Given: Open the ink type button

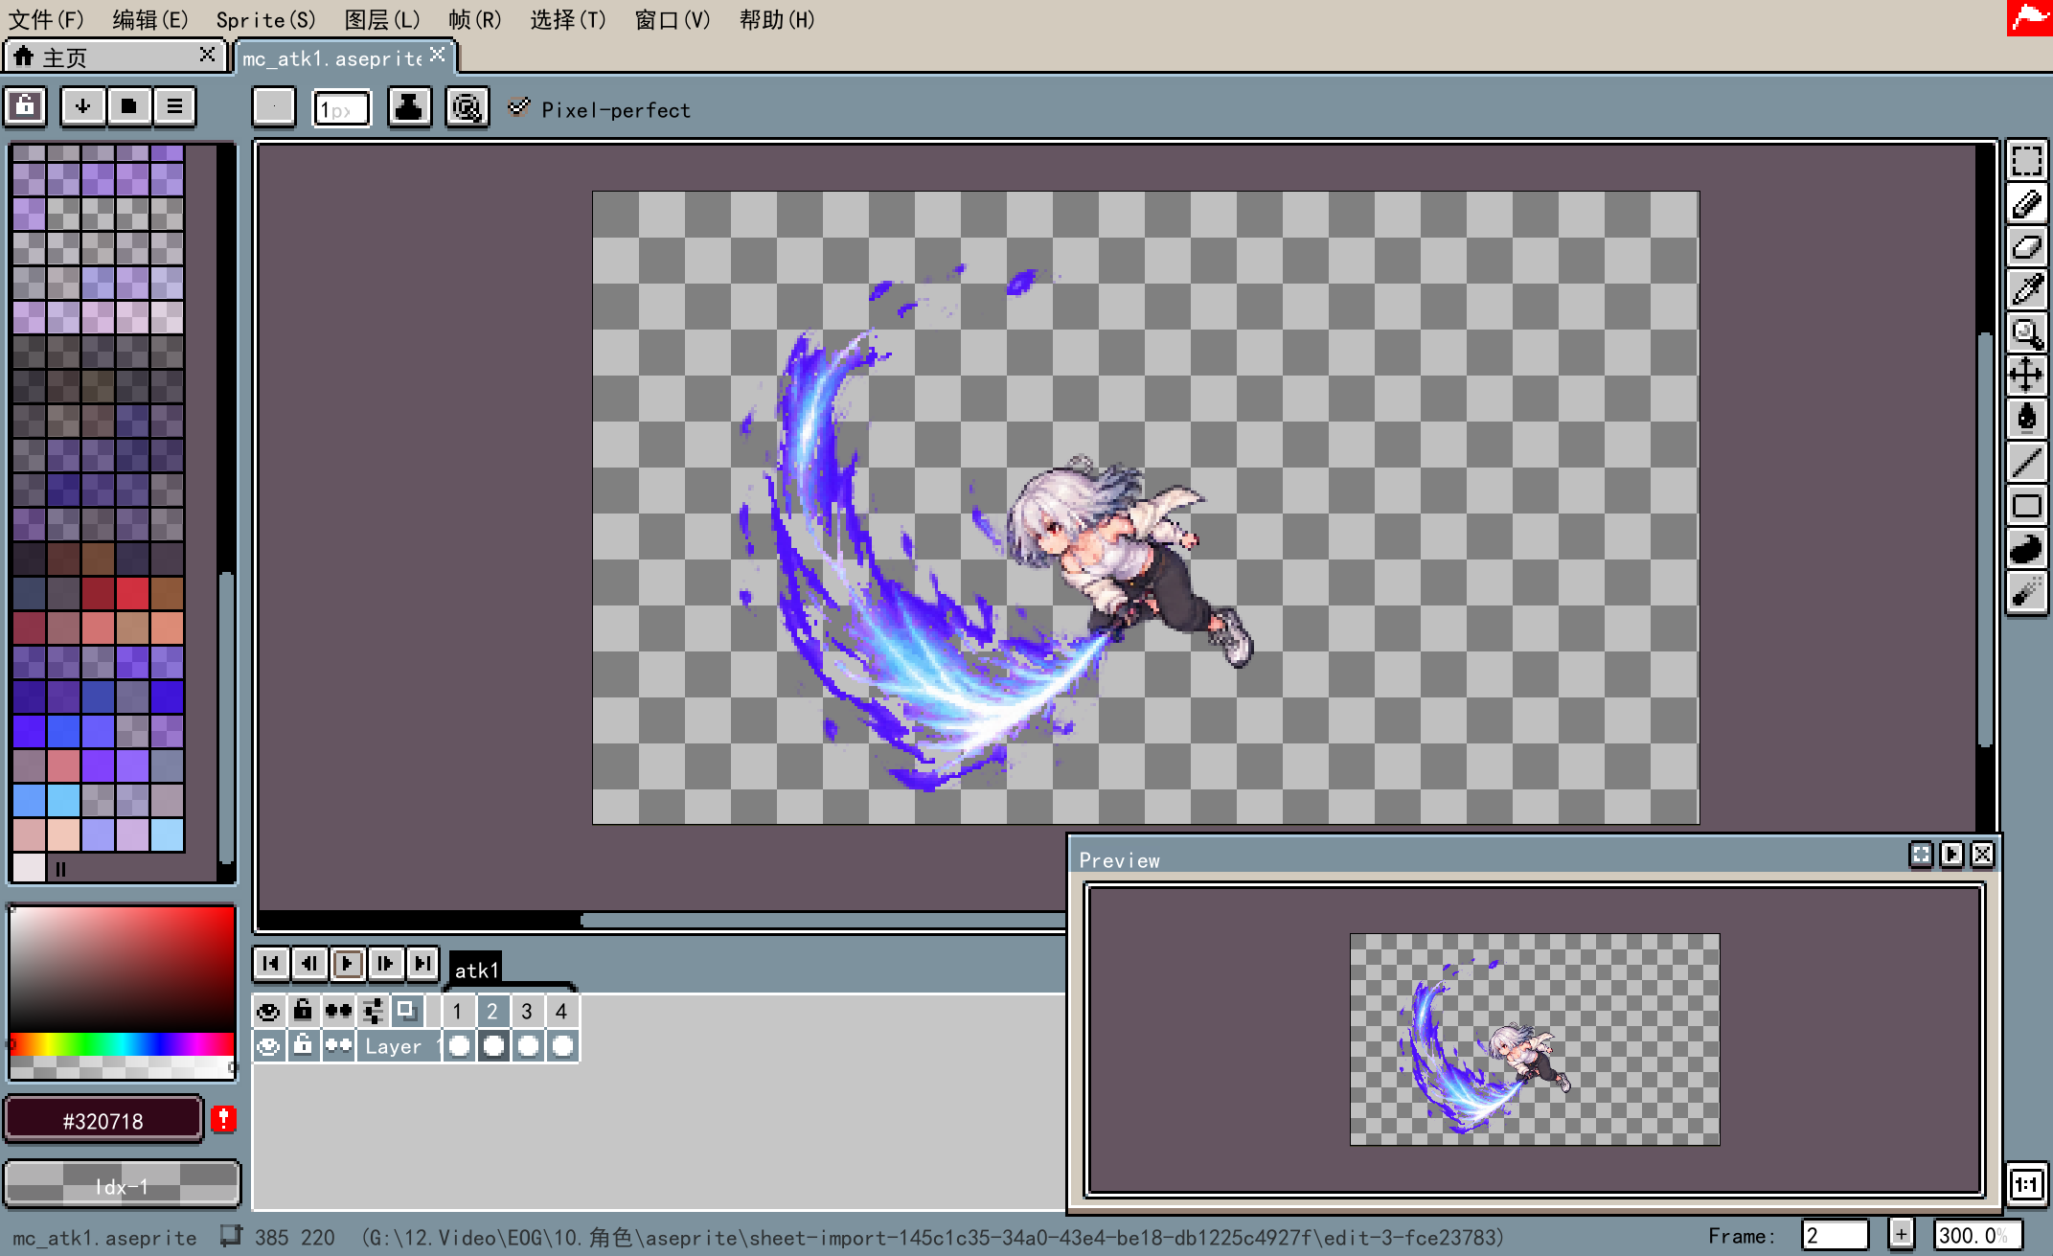Looking at the screenshot, I should click(409, 107).
